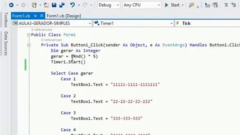The height and width of the screenshot is (135, 240).
Task: Open the Data Sources side panel tab
Action: pos(6,43)
